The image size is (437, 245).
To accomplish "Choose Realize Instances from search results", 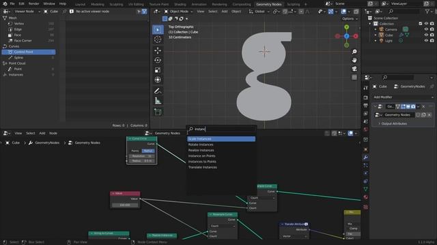I will 221,150.
